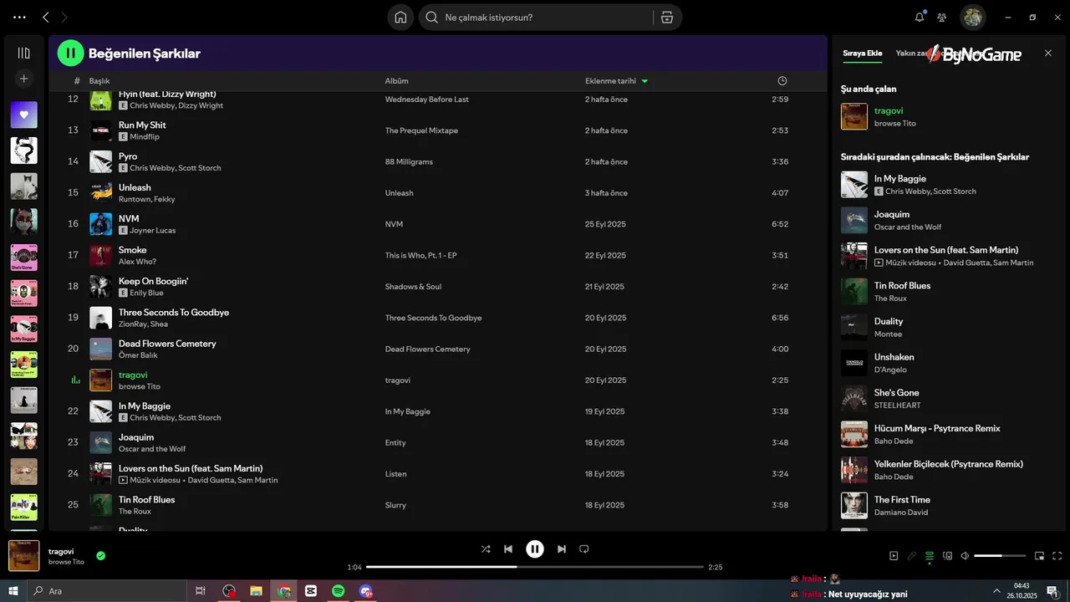Sort by duration clock icon header

[x=782, y=81]
